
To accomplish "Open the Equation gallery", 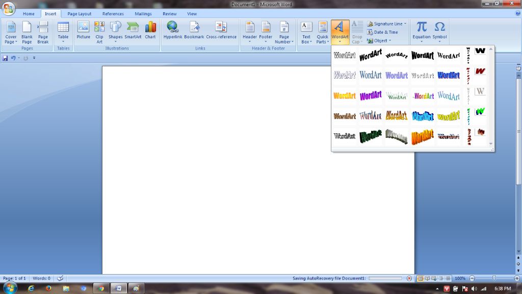I will (422, 32).
